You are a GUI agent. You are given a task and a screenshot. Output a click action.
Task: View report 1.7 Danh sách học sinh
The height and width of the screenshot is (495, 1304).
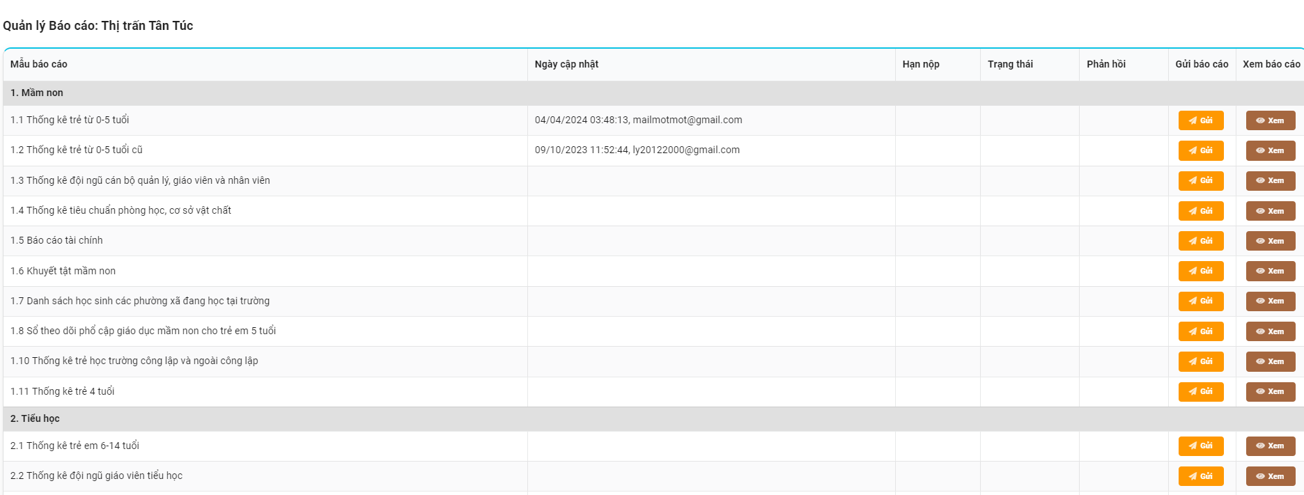[x=1270, y=301]
